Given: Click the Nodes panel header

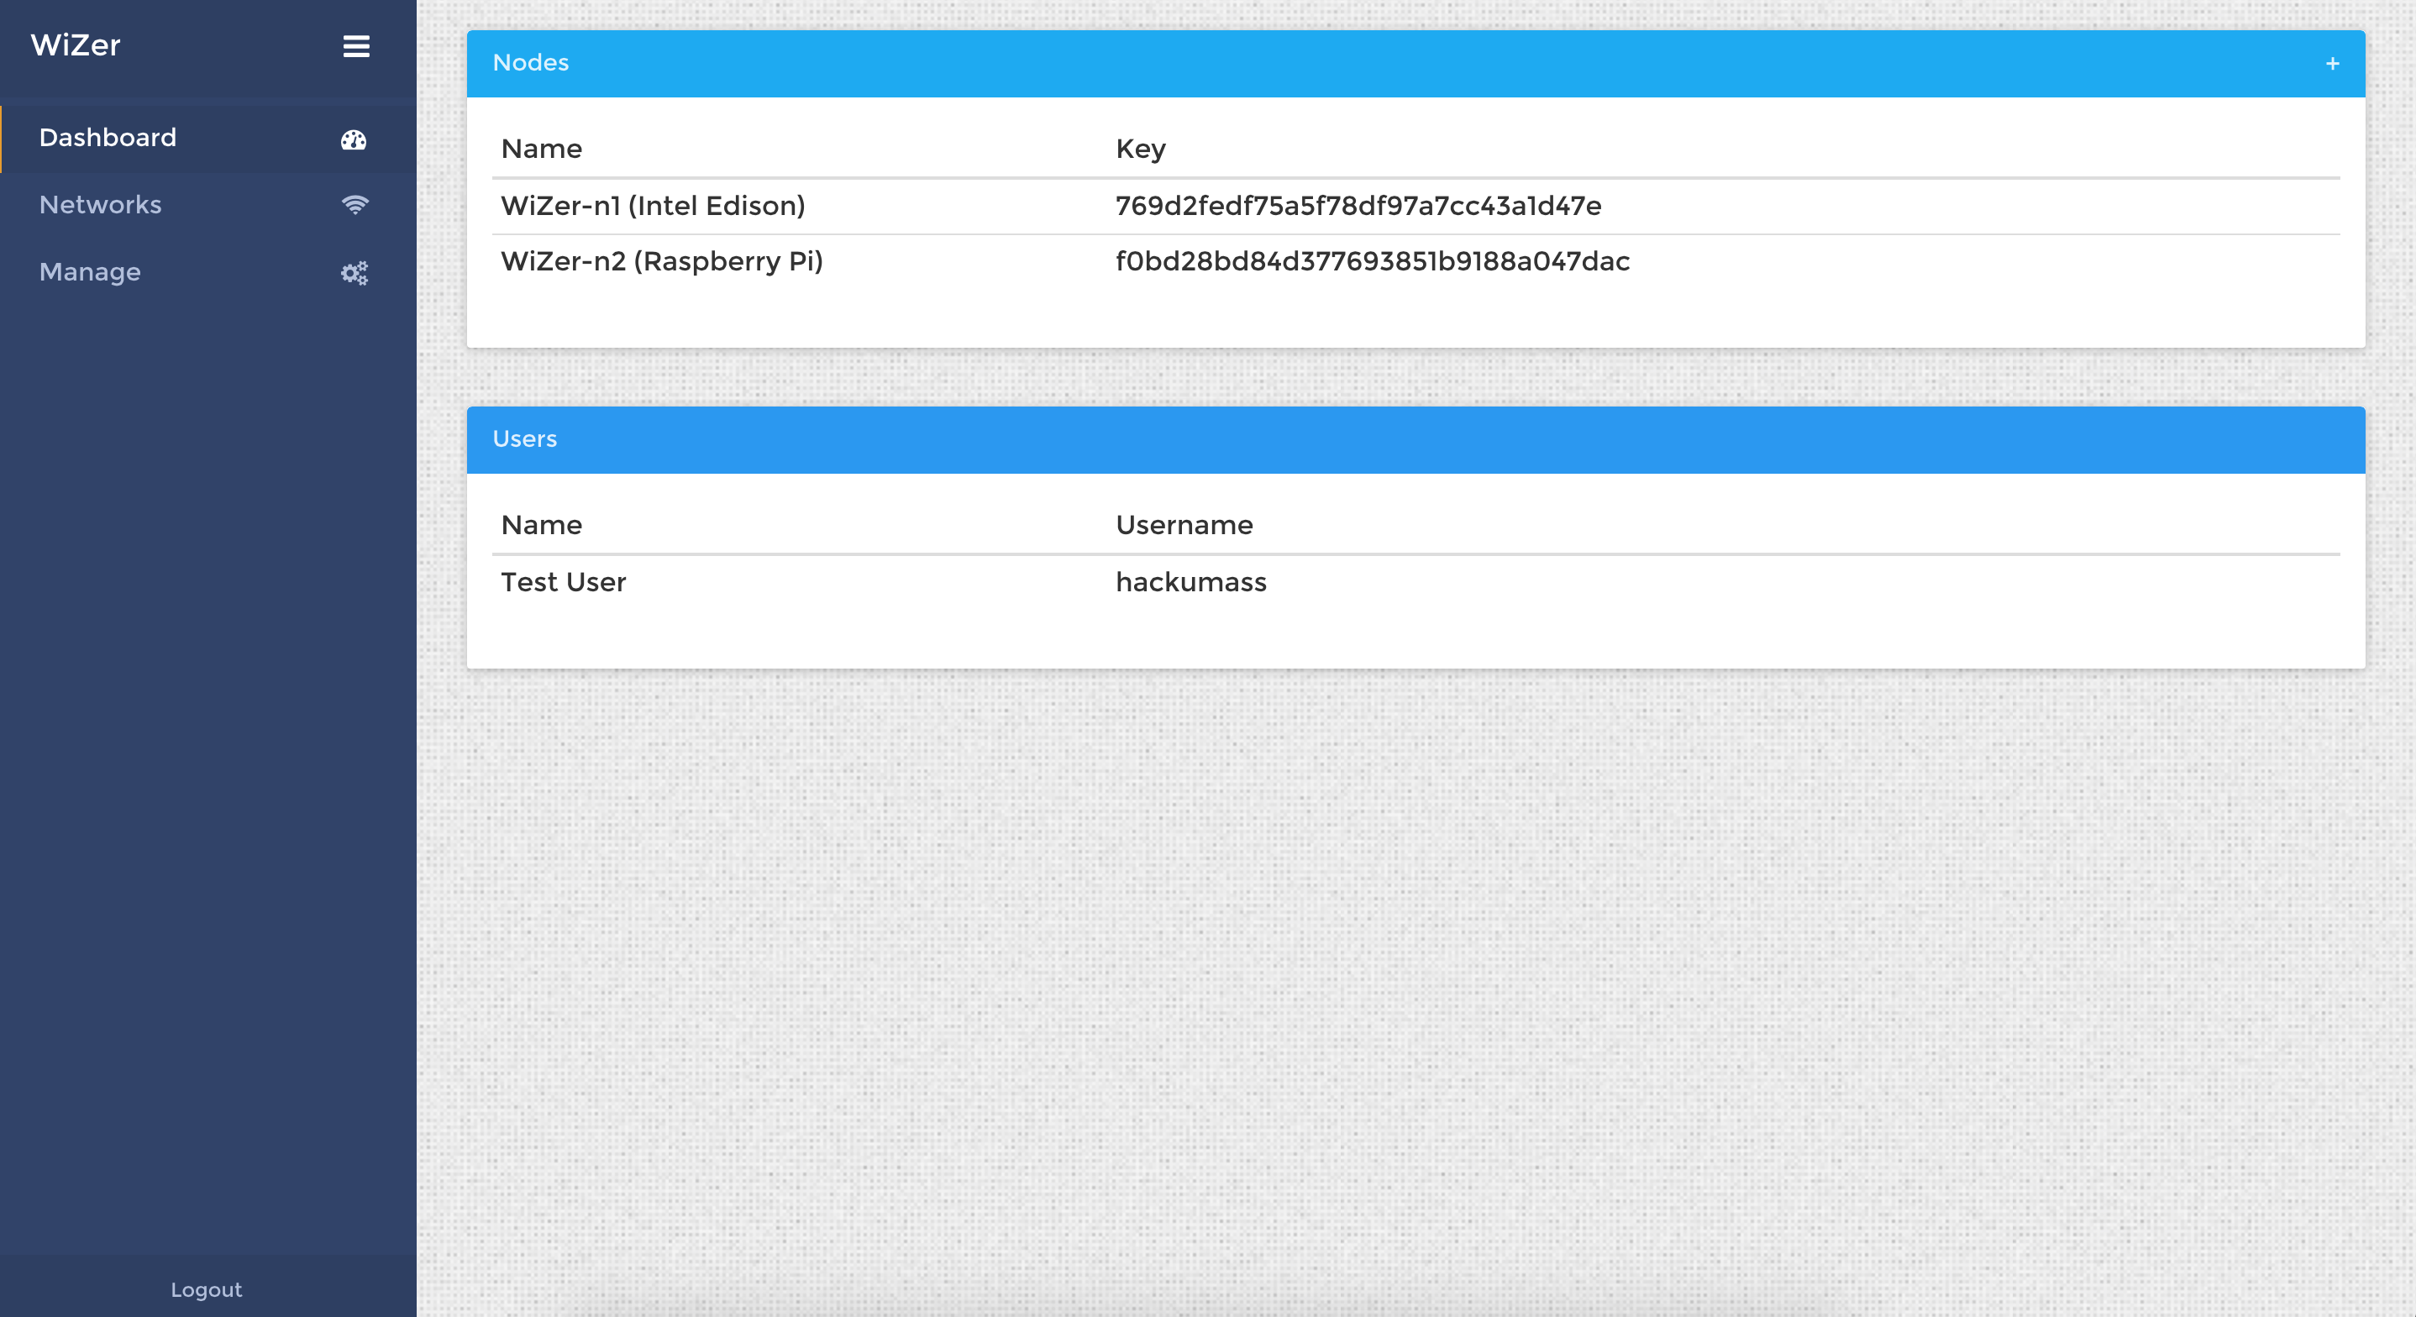Looking at the screenshot, I should point(531,63).
